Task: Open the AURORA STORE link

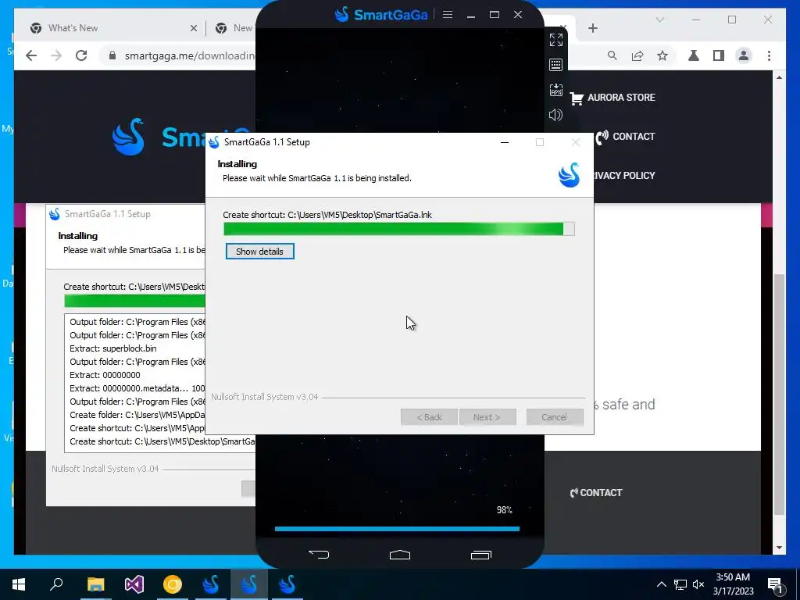Action: click(612, 98)
